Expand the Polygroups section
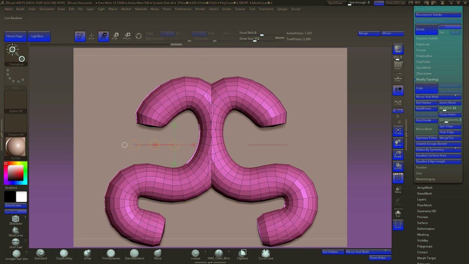Viewport: 469px width, 264px height. [424, 246]
